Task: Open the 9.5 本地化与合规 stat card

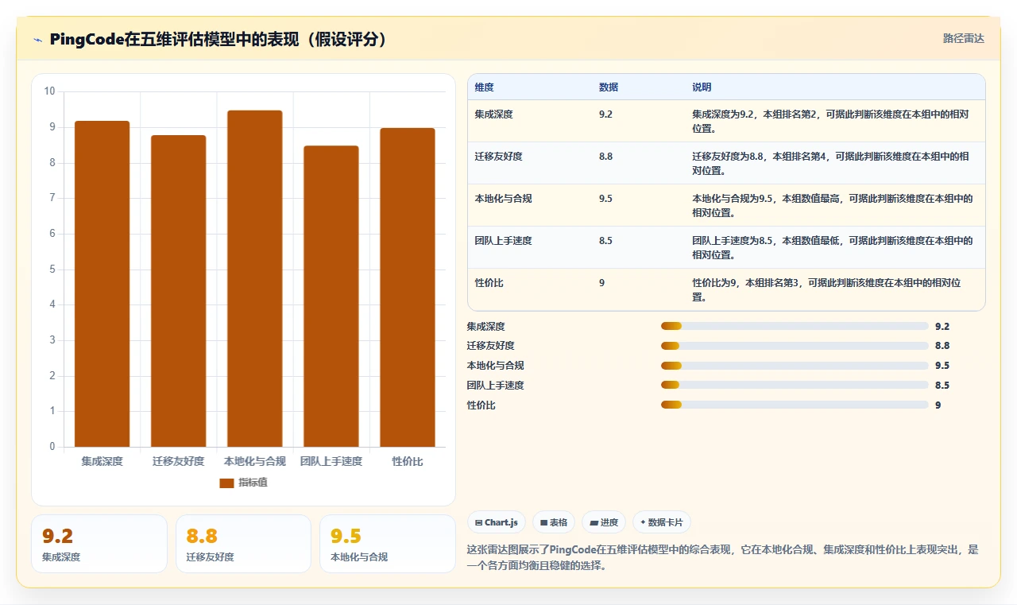Action: 388,544
